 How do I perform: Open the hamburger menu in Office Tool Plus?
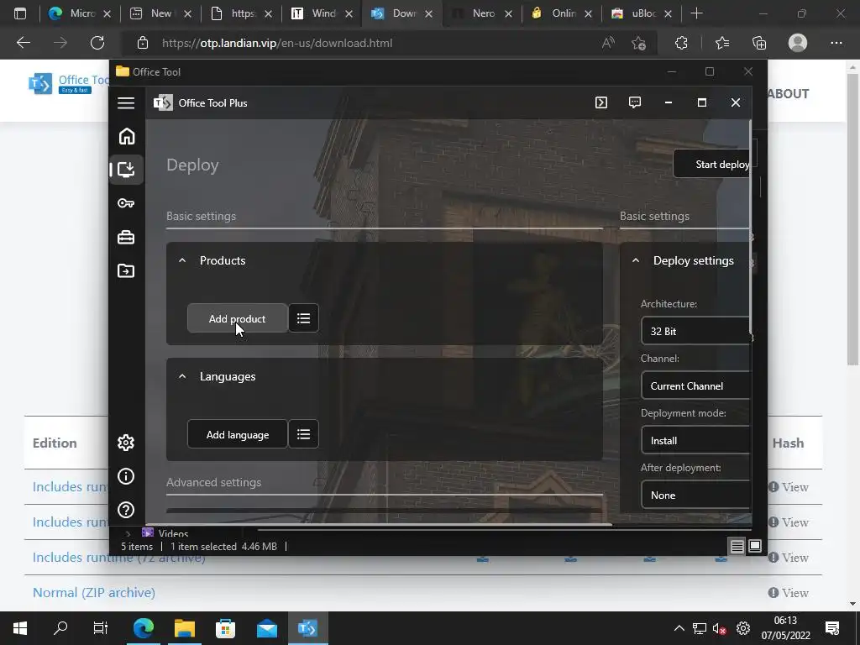coord(126,103)
